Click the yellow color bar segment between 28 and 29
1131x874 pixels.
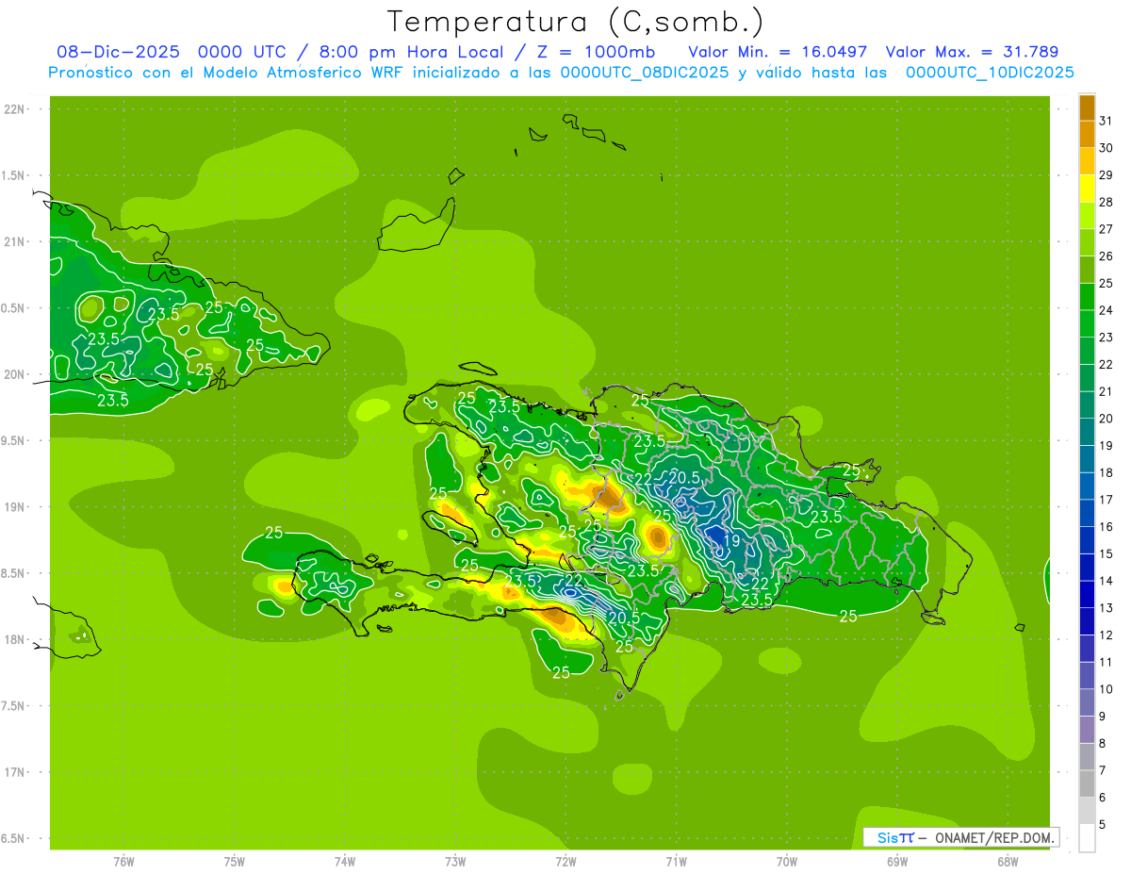(1087, 189)
